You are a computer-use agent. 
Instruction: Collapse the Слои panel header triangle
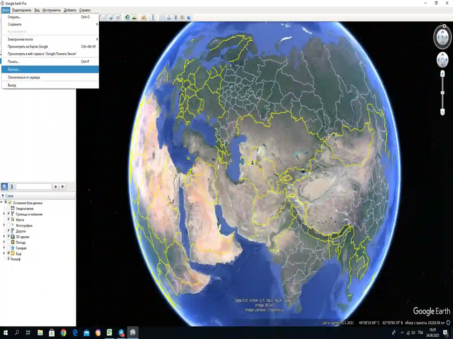tap(3, 196)
